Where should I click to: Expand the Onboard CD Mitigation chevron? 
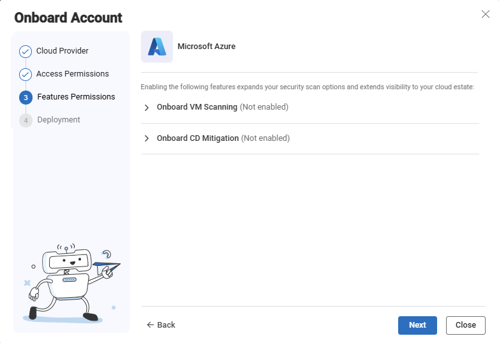(x=146, y=138)
